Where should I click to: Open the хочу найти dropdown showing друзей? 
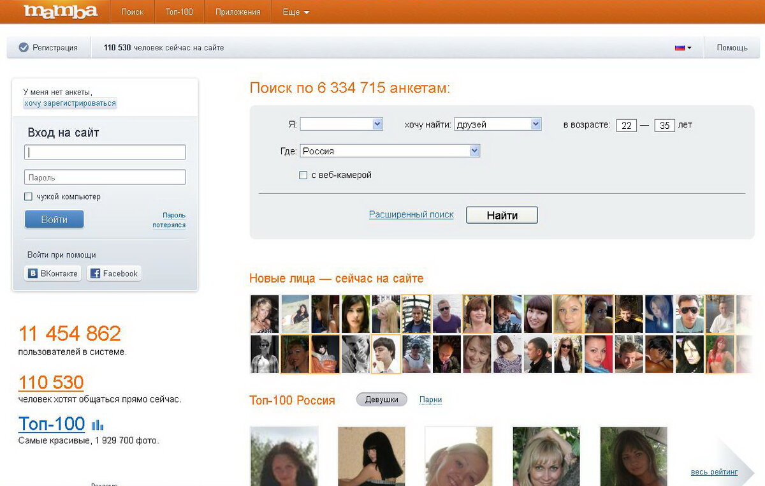click(497, 124)
